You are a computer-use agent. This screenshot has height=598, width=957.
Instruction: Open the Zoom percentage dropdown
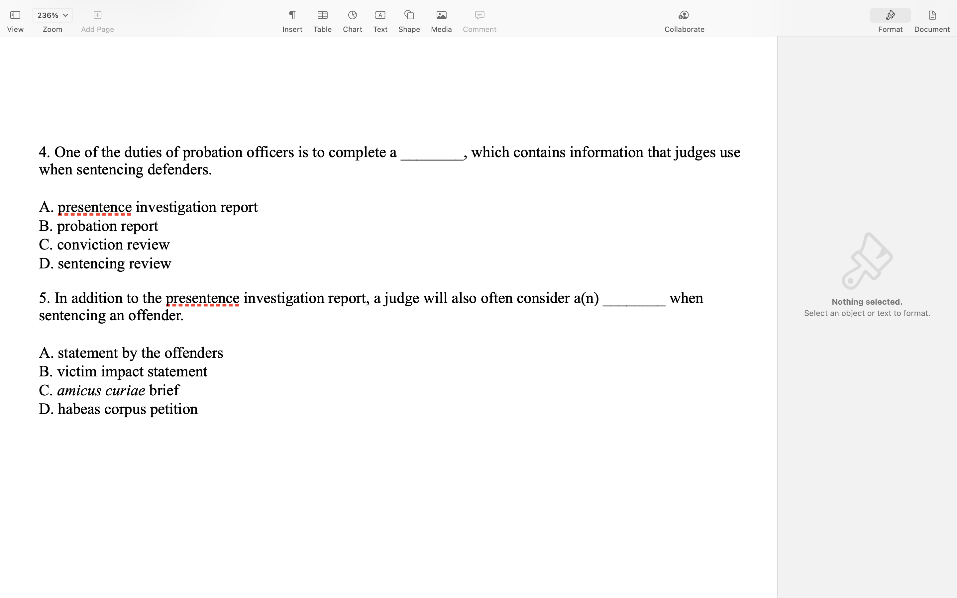point(52,15)
